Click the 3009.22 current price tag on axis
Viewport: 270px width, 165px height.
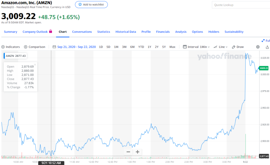[264, 68]
